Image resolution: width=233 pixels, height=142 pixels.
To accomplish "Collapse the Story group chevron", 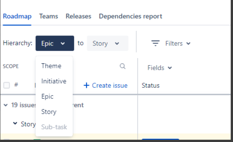I will click(15, 123).
